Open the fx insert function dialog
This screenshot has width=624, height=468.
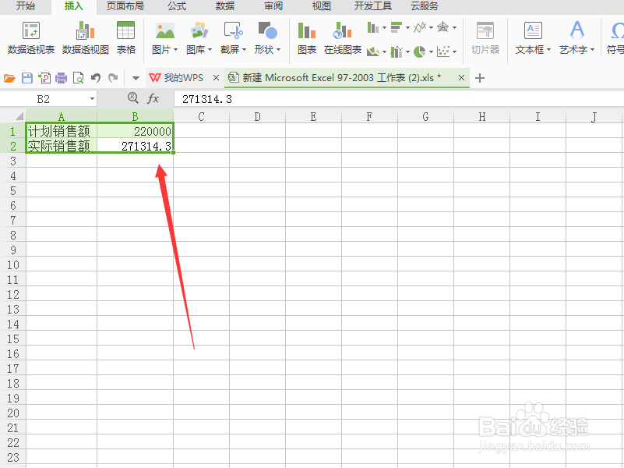153,98
